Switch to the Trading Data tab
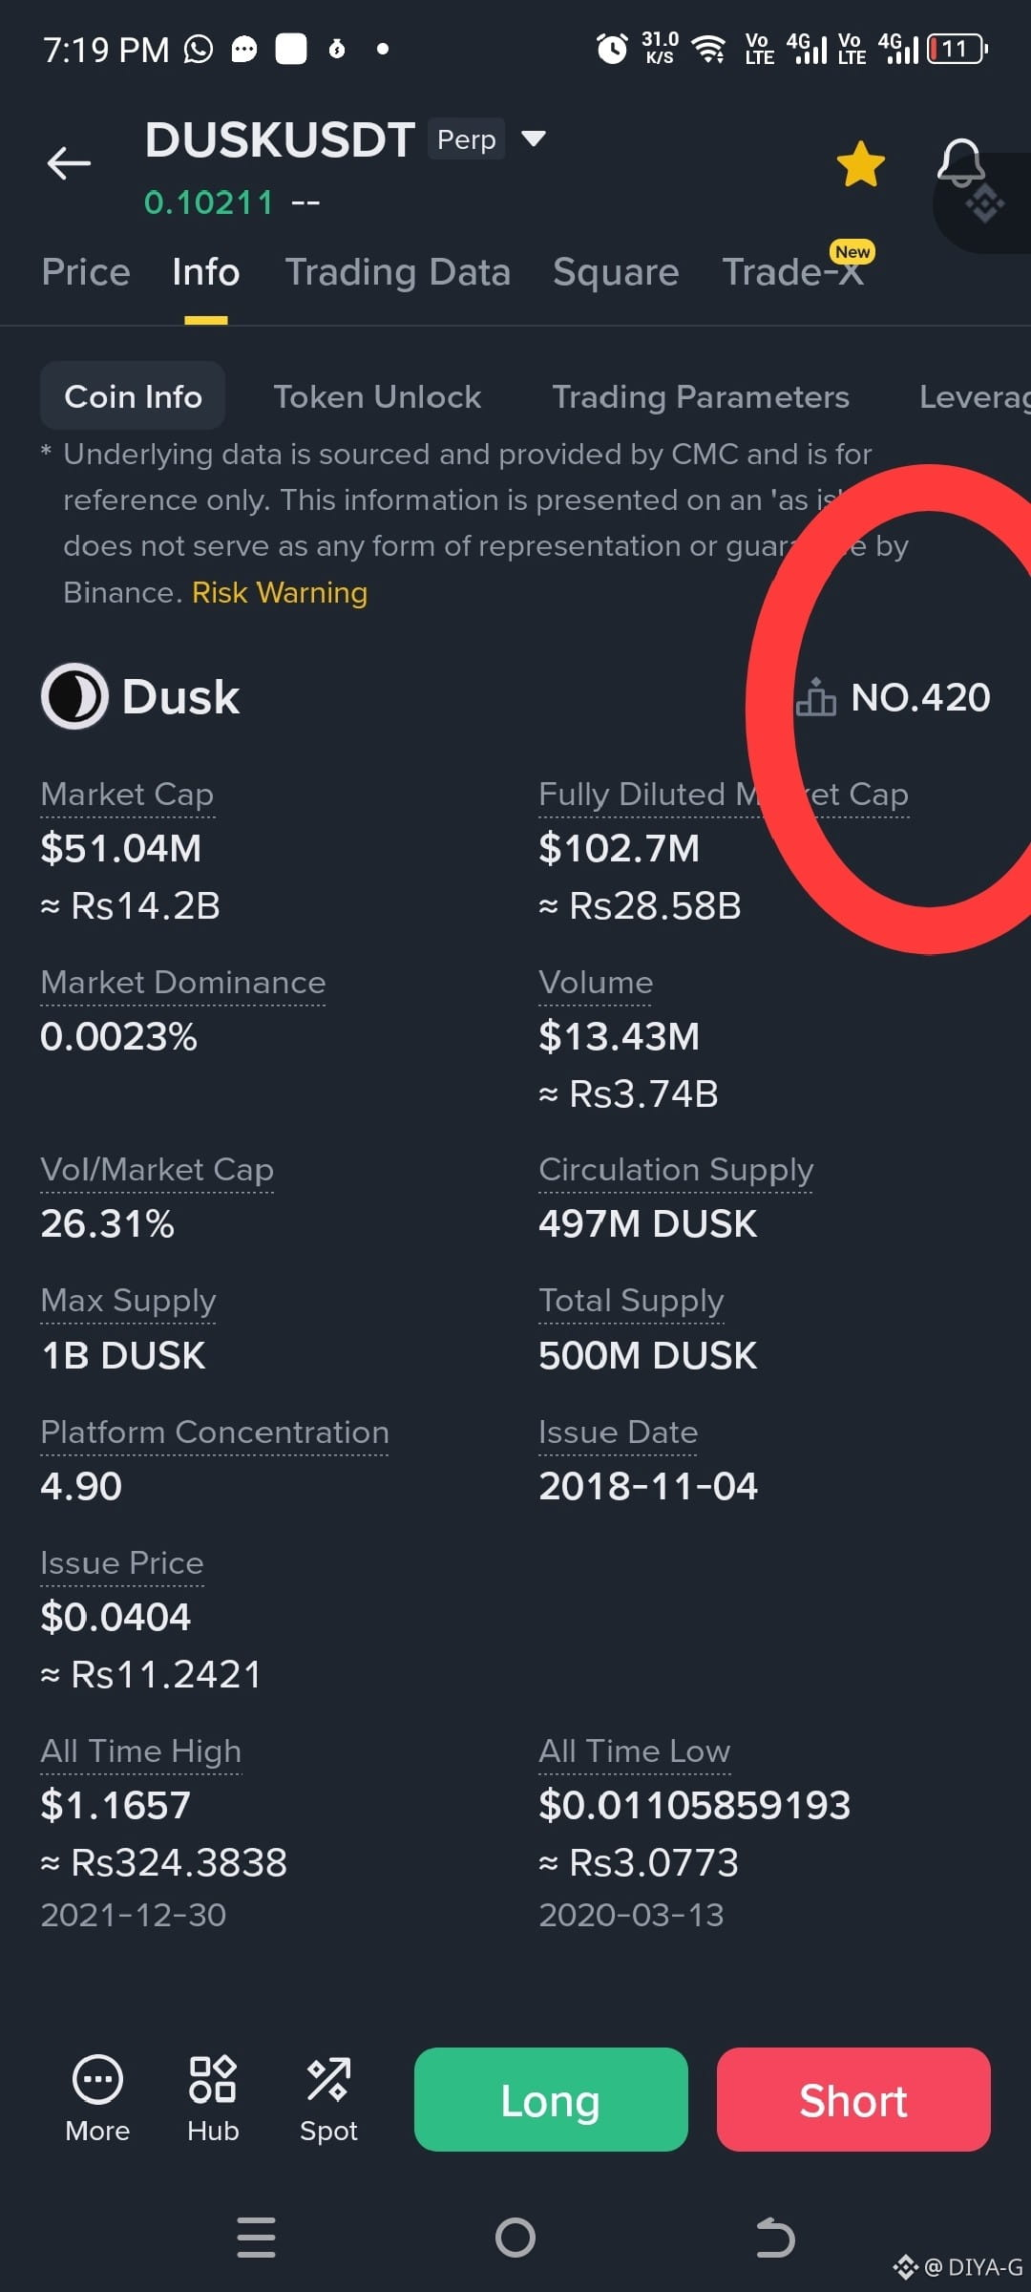The height and width of the screenshot is (2292, 1031). (x=398, y=272)
